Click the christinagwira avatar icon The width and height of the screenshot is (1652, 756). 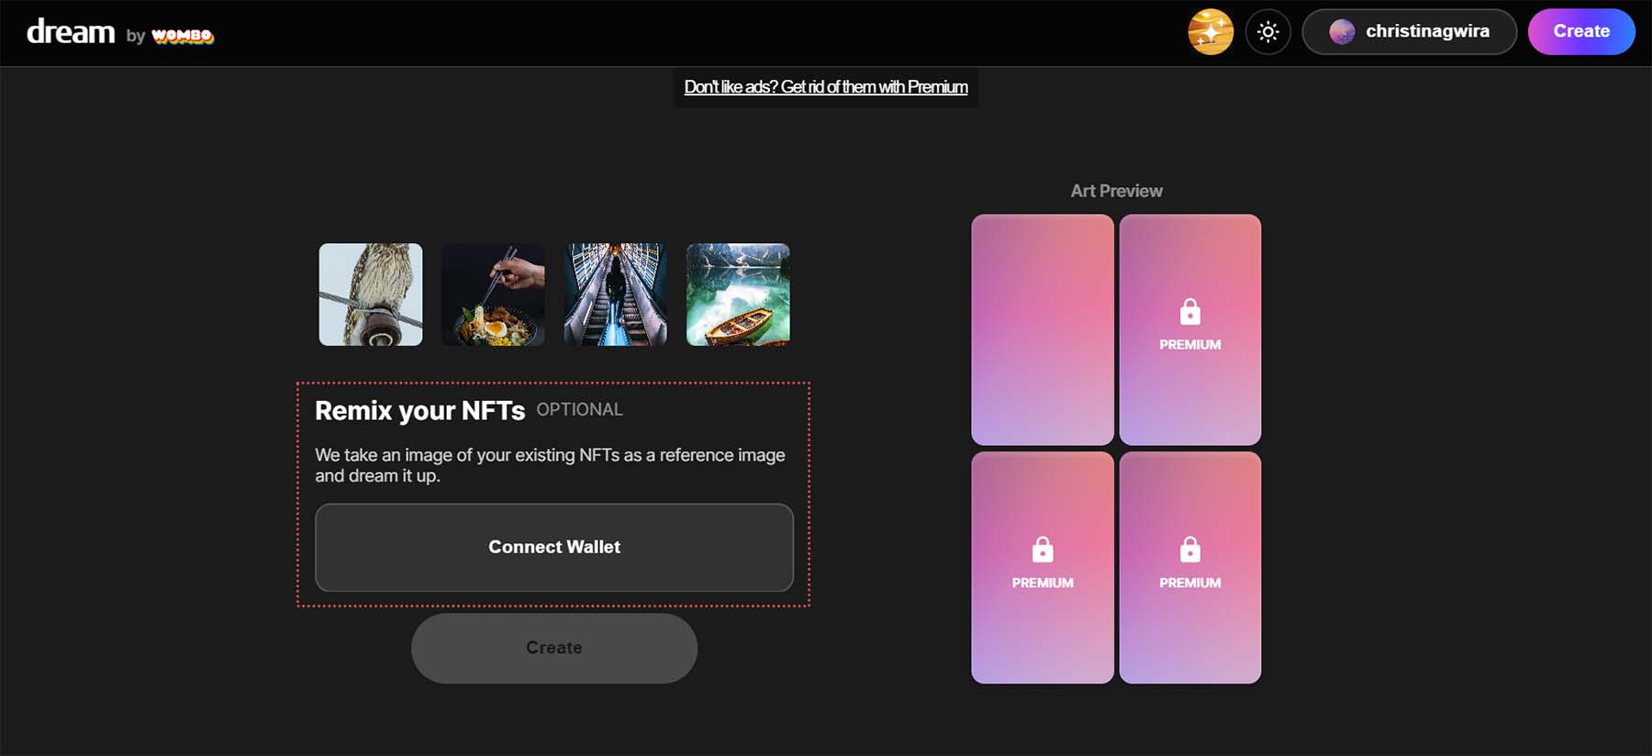pos(1342,32)
